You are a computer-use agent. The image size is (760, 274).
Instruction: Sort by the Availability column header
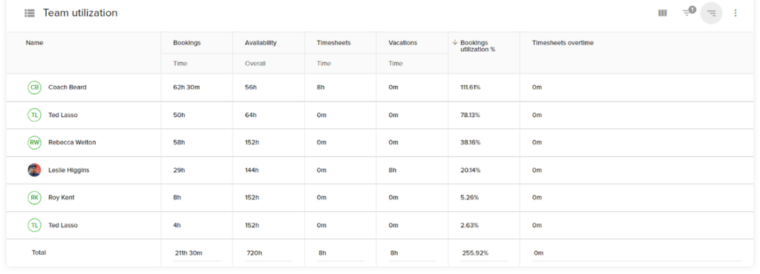tap(261, 42)
